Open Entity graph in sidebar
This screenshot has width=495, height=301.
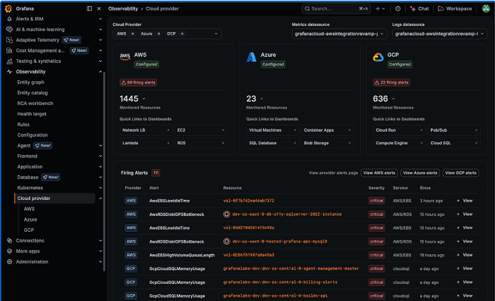31,83
